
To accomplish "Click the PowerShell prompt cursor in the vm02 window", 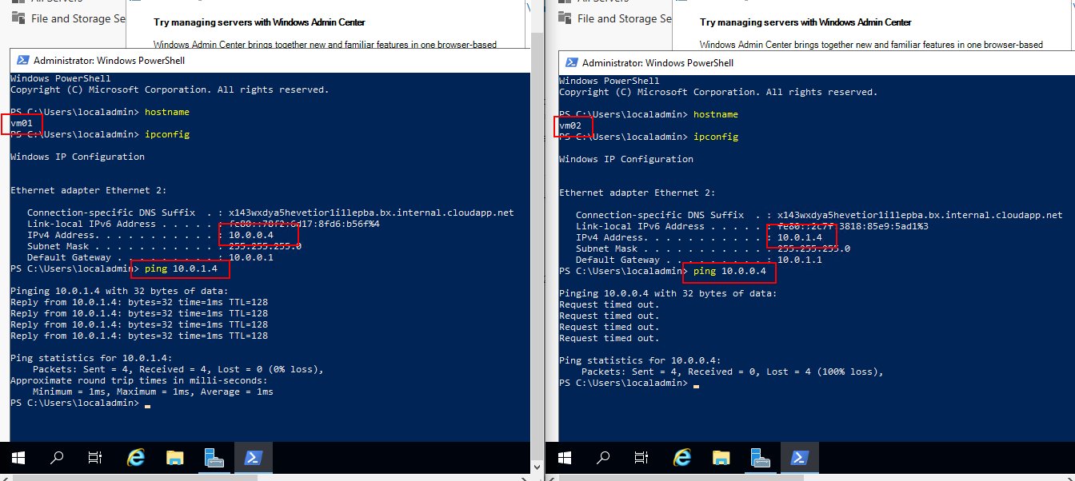I will click(696, 385).
